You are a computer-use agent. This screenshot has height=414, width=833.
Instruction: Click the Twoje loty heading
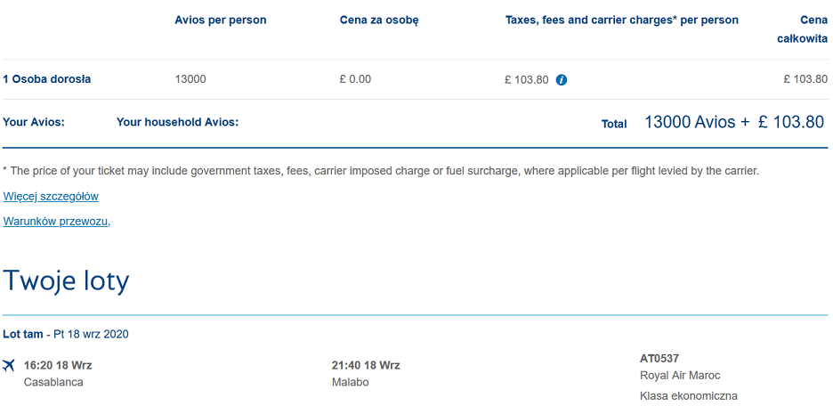[66, 281]
